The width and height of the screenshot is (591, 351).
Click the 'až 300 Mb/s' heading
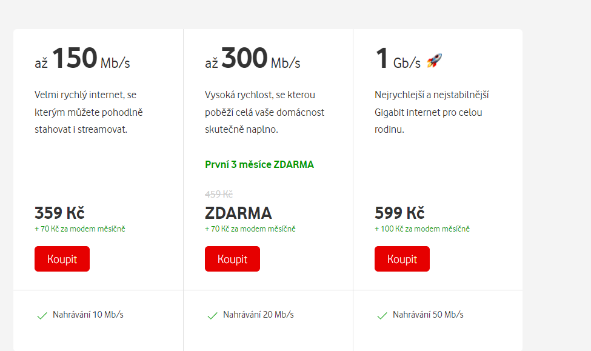253,58
